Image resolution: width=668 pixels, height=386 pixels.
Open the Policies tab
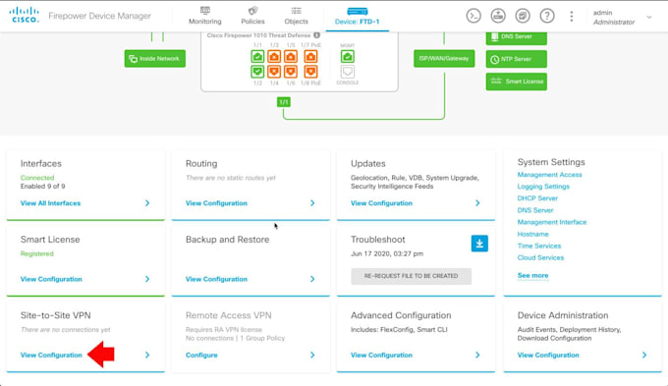pyautogui.click(x=252, y=16)
